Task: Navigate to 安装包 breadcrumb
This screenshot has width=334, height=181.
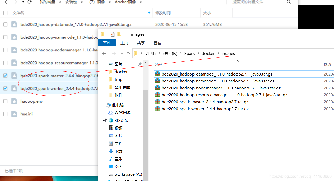Action: coord(71,2)
